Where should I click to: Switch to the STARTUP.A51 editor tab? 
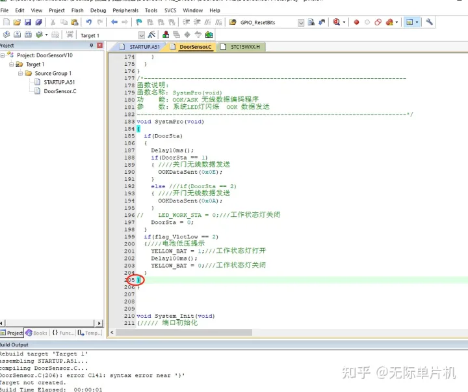pos(144,47)
